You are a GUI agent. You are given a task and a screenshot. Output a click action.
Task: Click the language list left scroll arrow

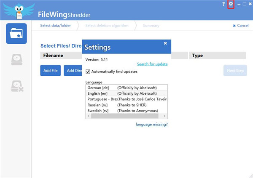point(89,116)
